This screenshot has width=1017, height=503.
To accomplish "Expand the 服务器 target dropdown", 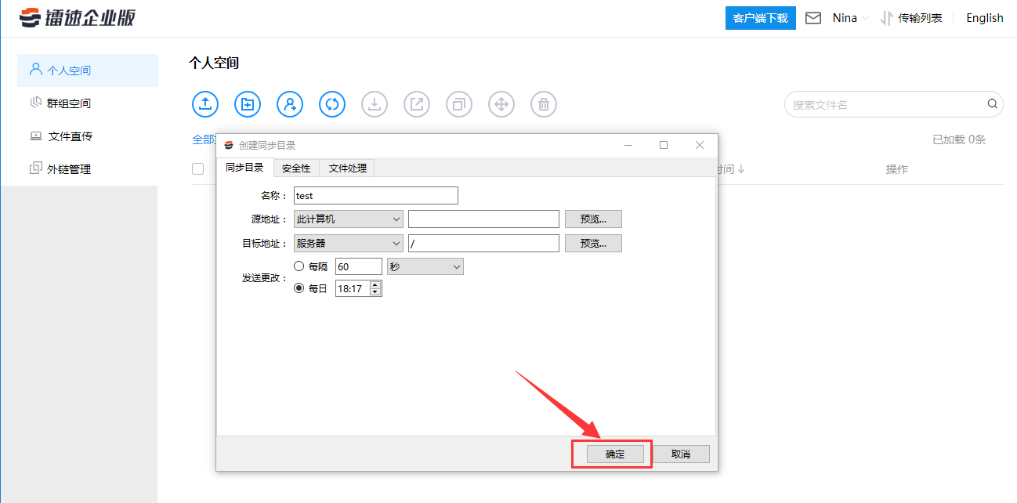I will [x=348, y=243].
